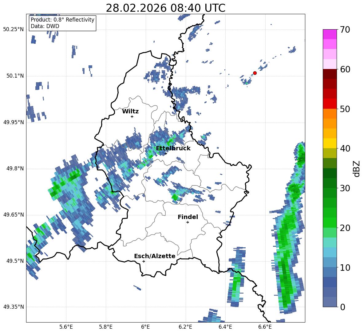This screenshot has width=364, height=333.
Task: Click the 49.5°N latitude label
Action: (15, 261)
